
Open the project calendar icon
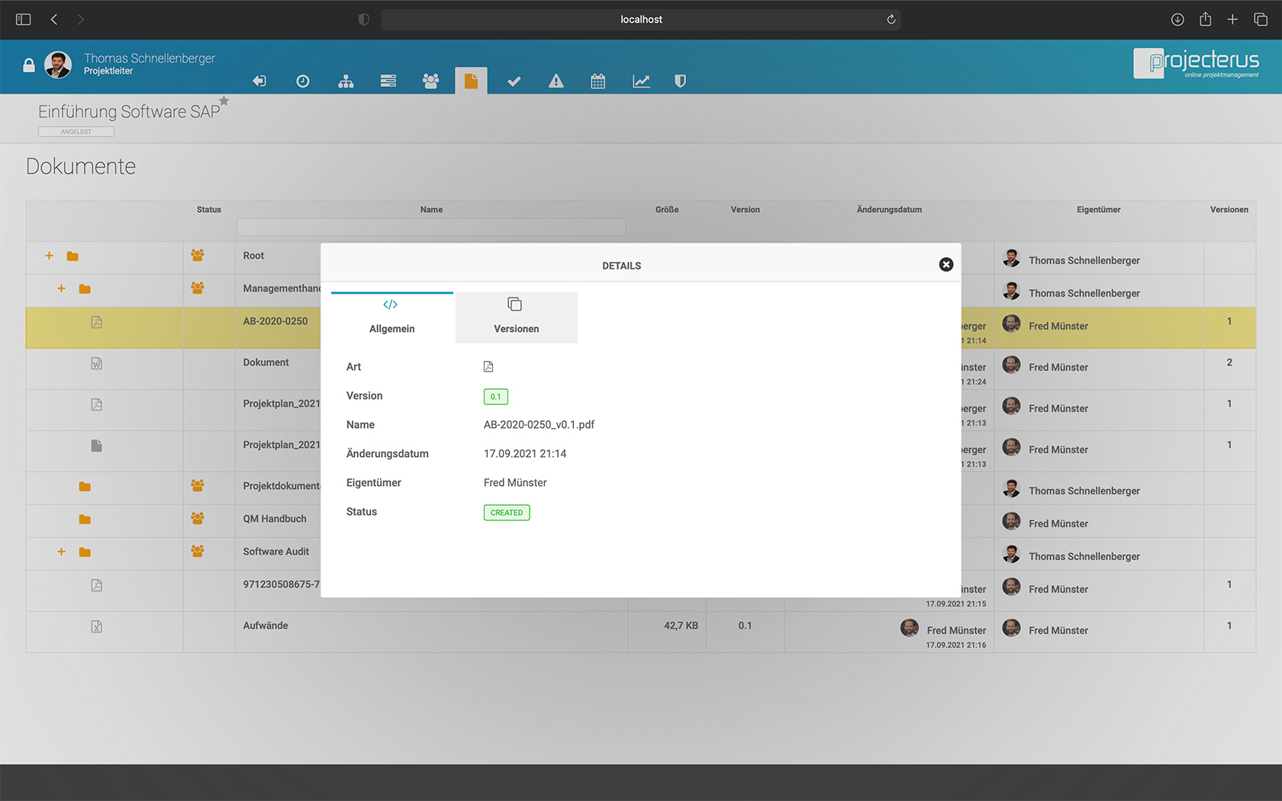point(598,80)
